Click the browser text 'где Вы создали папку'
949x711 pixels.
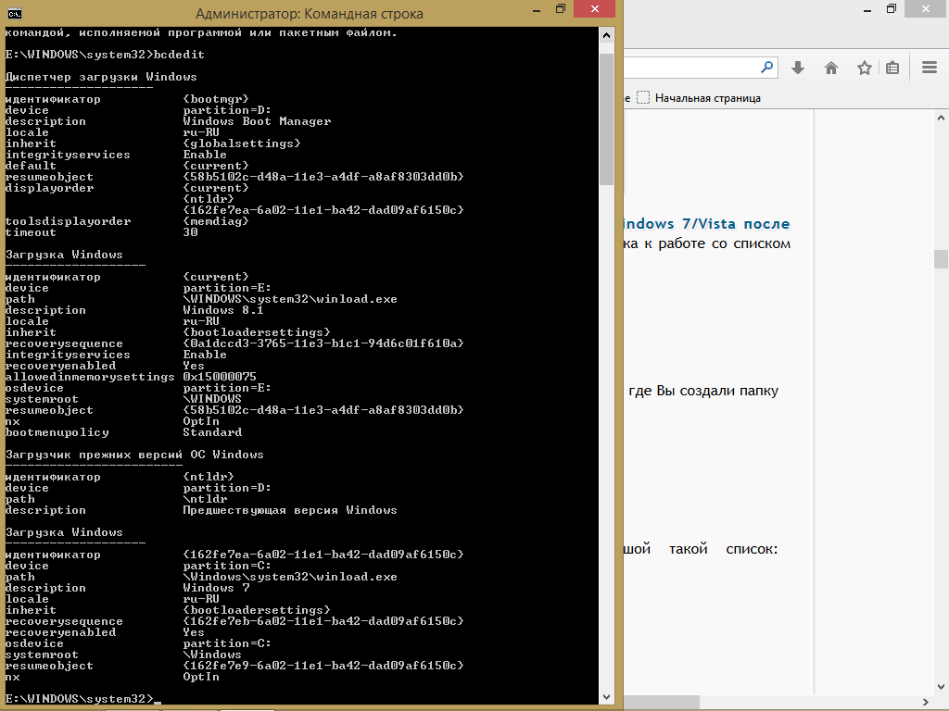pyautogui.click(x=703, y=392)
